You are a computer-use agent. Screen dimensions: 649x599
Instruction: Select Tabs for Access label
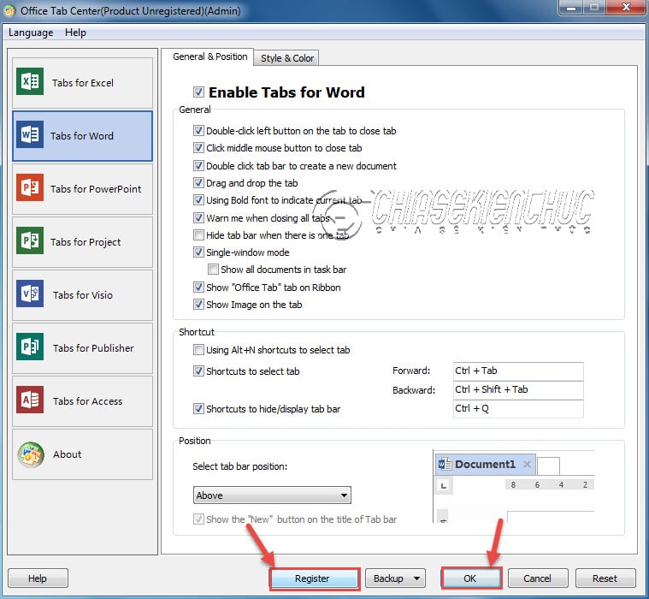click(x=87, y=401)
